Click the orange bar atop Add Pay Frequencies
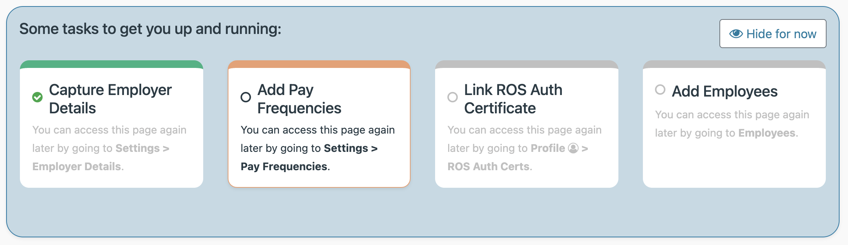The width and height of the screenshot is (848, 245). (x=319, y=64)
